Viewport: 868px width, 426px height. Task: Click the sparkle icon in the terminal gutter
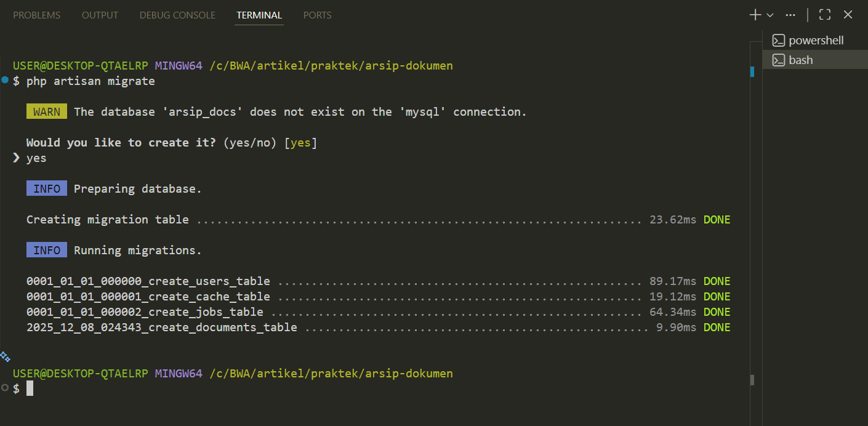6,356
